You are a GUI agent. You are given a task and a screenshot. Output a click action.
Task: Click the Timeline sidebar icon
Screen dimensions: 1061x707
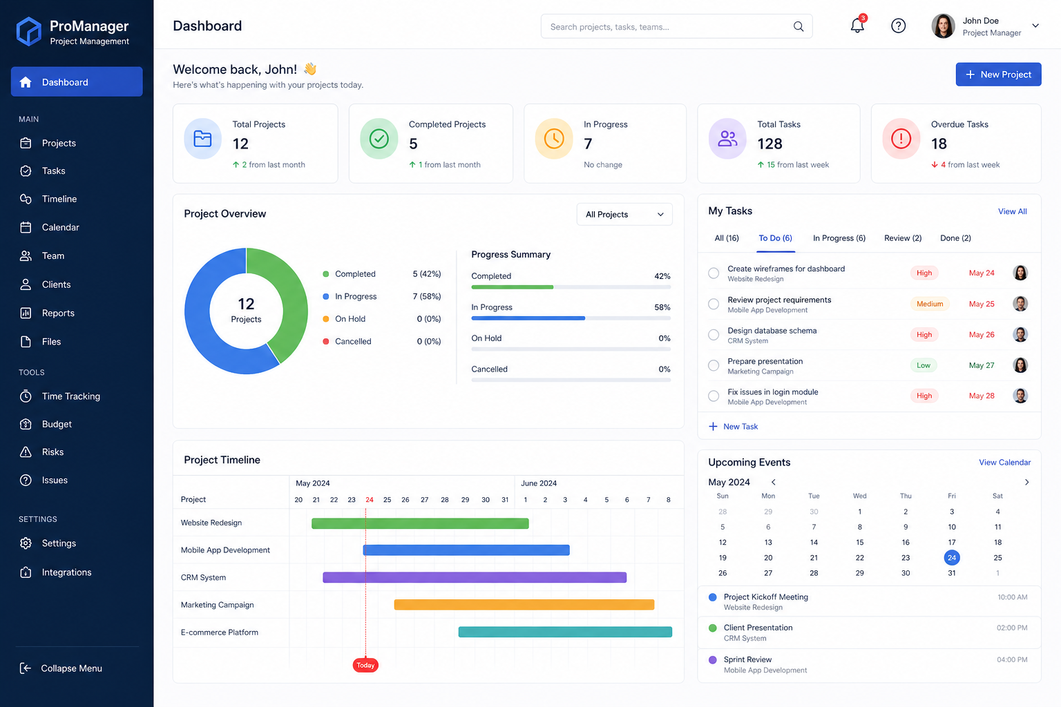26,199
